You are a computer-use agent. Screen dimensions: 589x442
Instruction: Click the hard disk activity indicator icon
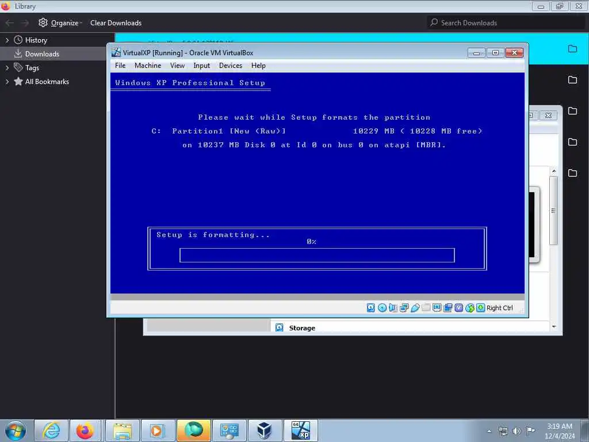click(x=371, y=308)
